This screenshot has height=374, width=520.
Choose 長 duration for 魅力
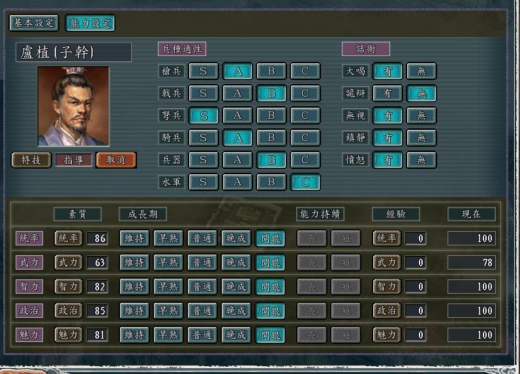click(312, 335)
